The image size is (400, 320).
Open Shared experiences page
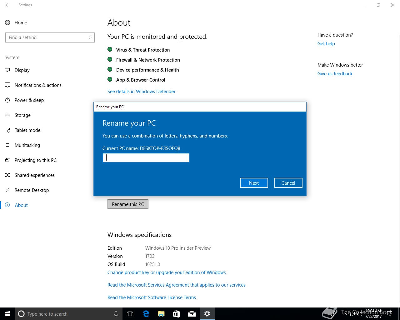[x=35, y=175]
